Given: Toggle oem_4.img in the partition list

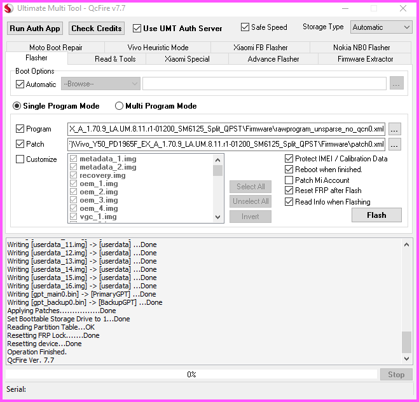Looking at the screenshot, I should tap(73, 208).
